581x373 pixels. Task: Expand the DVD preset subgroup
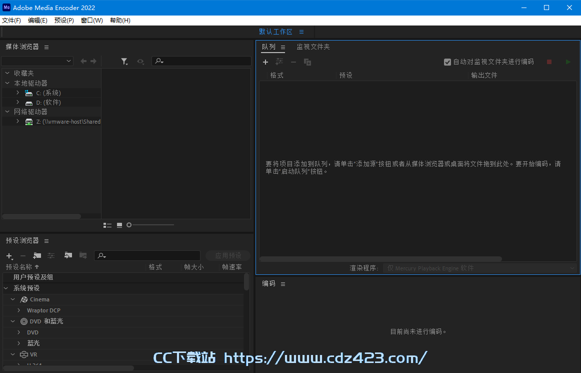19,332
